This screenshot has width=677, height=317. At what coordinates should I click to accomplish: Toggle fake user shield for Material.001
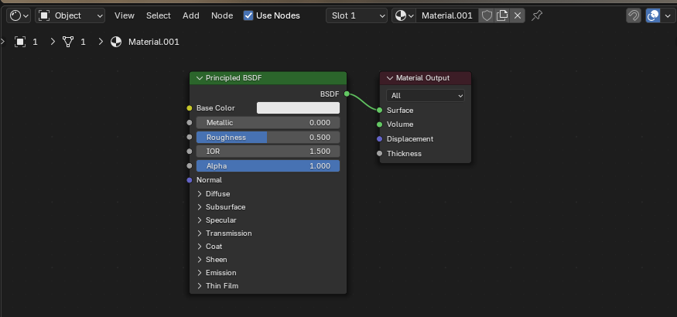pyautogui.click(x=487, y=15)
